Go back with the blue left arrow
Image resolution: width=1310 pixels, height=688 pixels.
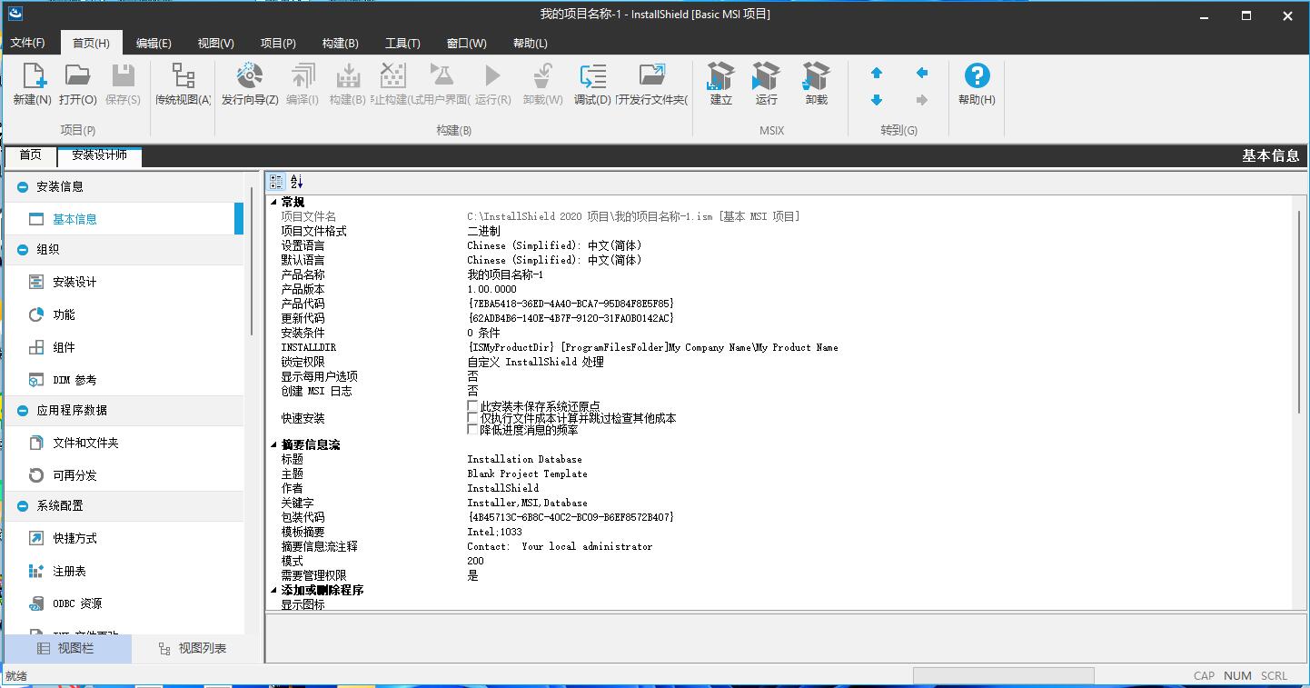click(x=922, y=73)
